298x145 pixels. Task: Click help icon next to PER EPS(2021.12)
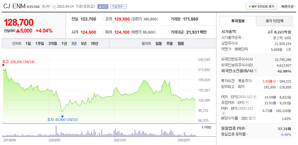(255, 97)
